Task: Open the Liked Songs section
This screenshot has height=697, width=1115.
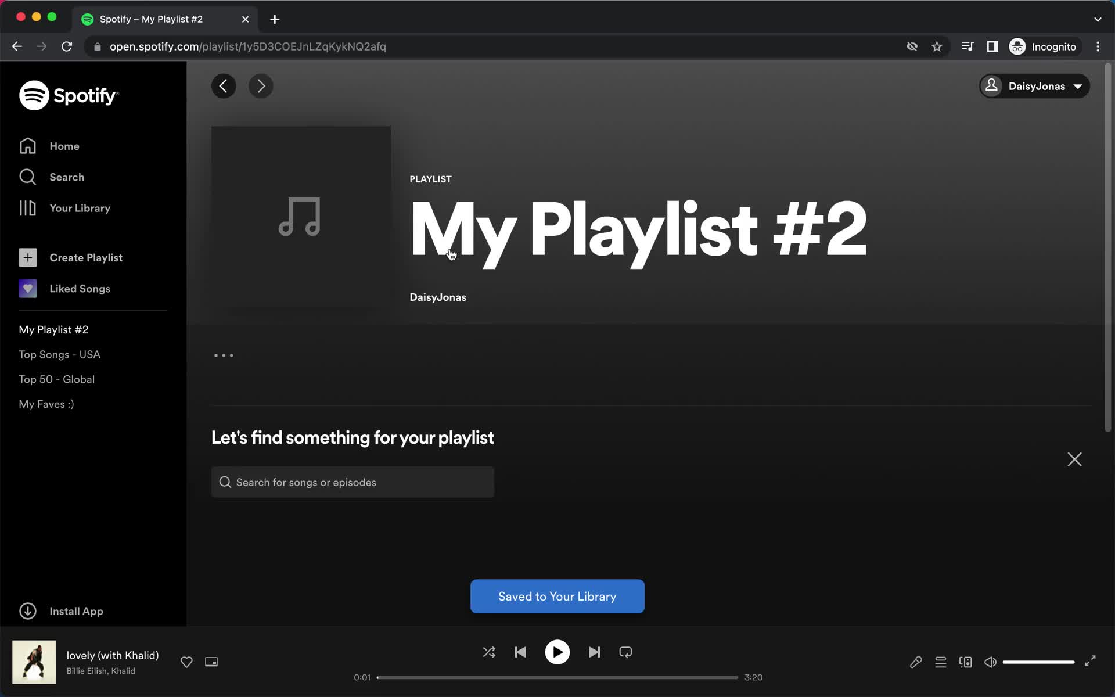Action: [80, 288]
